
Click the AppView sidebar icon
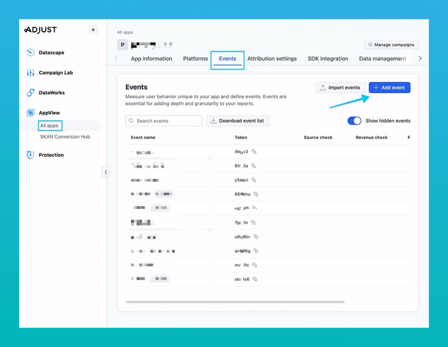point(30,113)
